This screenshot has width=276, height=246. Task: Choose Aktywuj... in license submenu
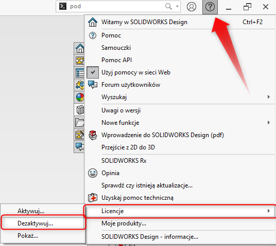point(43,211)
